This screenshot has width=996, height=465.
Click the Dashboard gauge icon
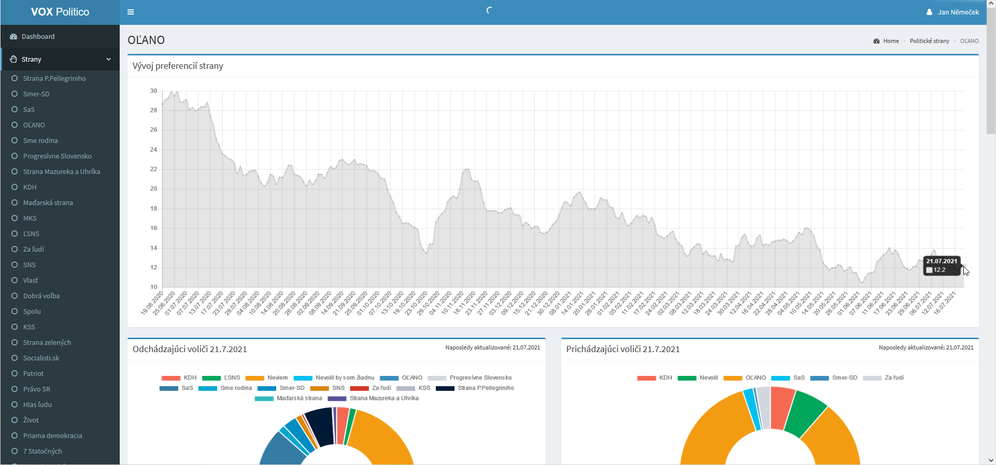13,37
